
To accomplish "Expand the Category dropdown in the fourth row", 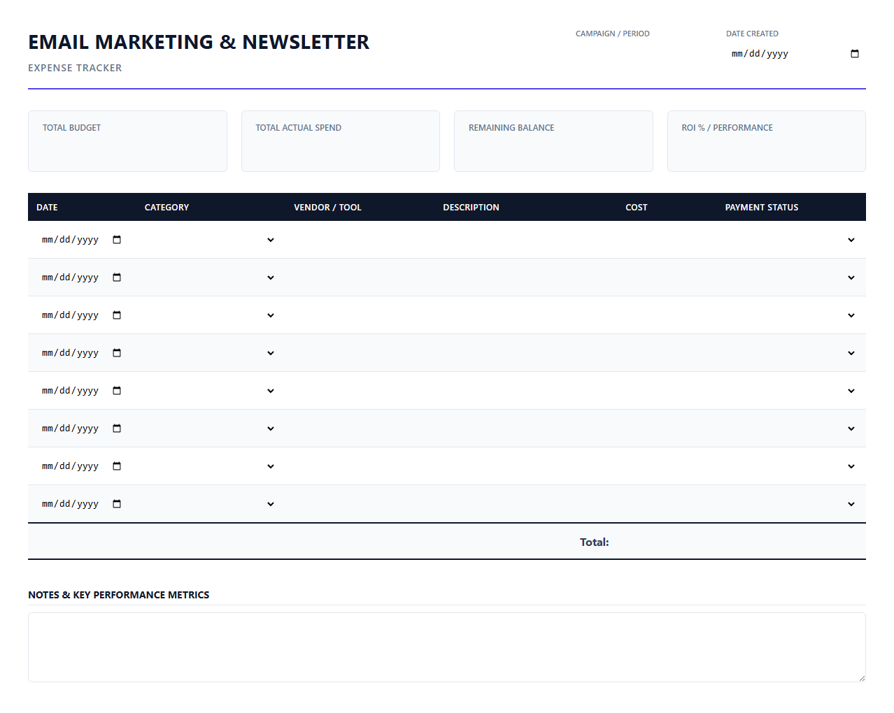I will pos(210,353).
